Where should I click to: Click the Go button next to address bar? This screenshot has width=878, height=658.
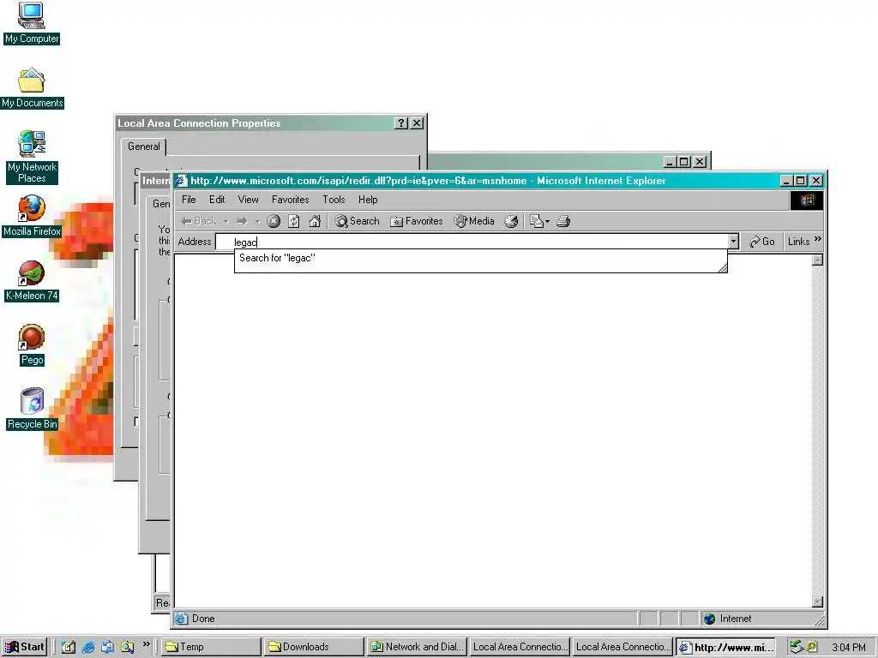click(x=761, y=242)
